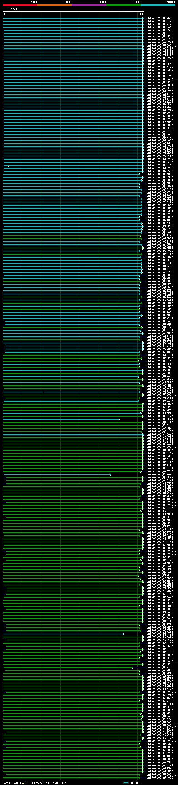Click the short cyan alignment bar for Q85FW4

click(61, 420)
